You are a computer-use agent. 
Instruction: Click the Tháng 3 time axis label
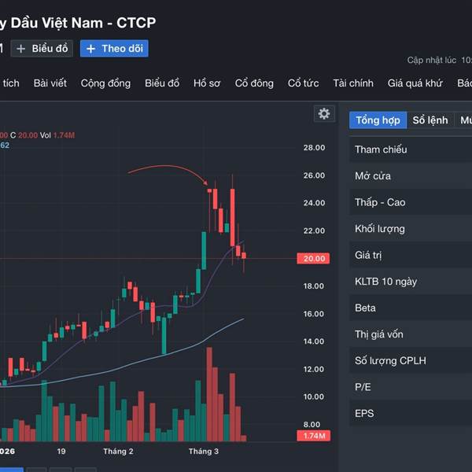[204, 452]
